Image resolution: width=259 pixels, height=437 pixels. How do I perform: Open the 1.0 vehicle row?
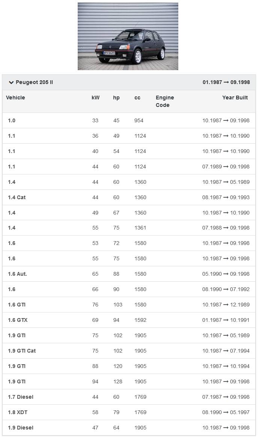(x=12, y=120)
